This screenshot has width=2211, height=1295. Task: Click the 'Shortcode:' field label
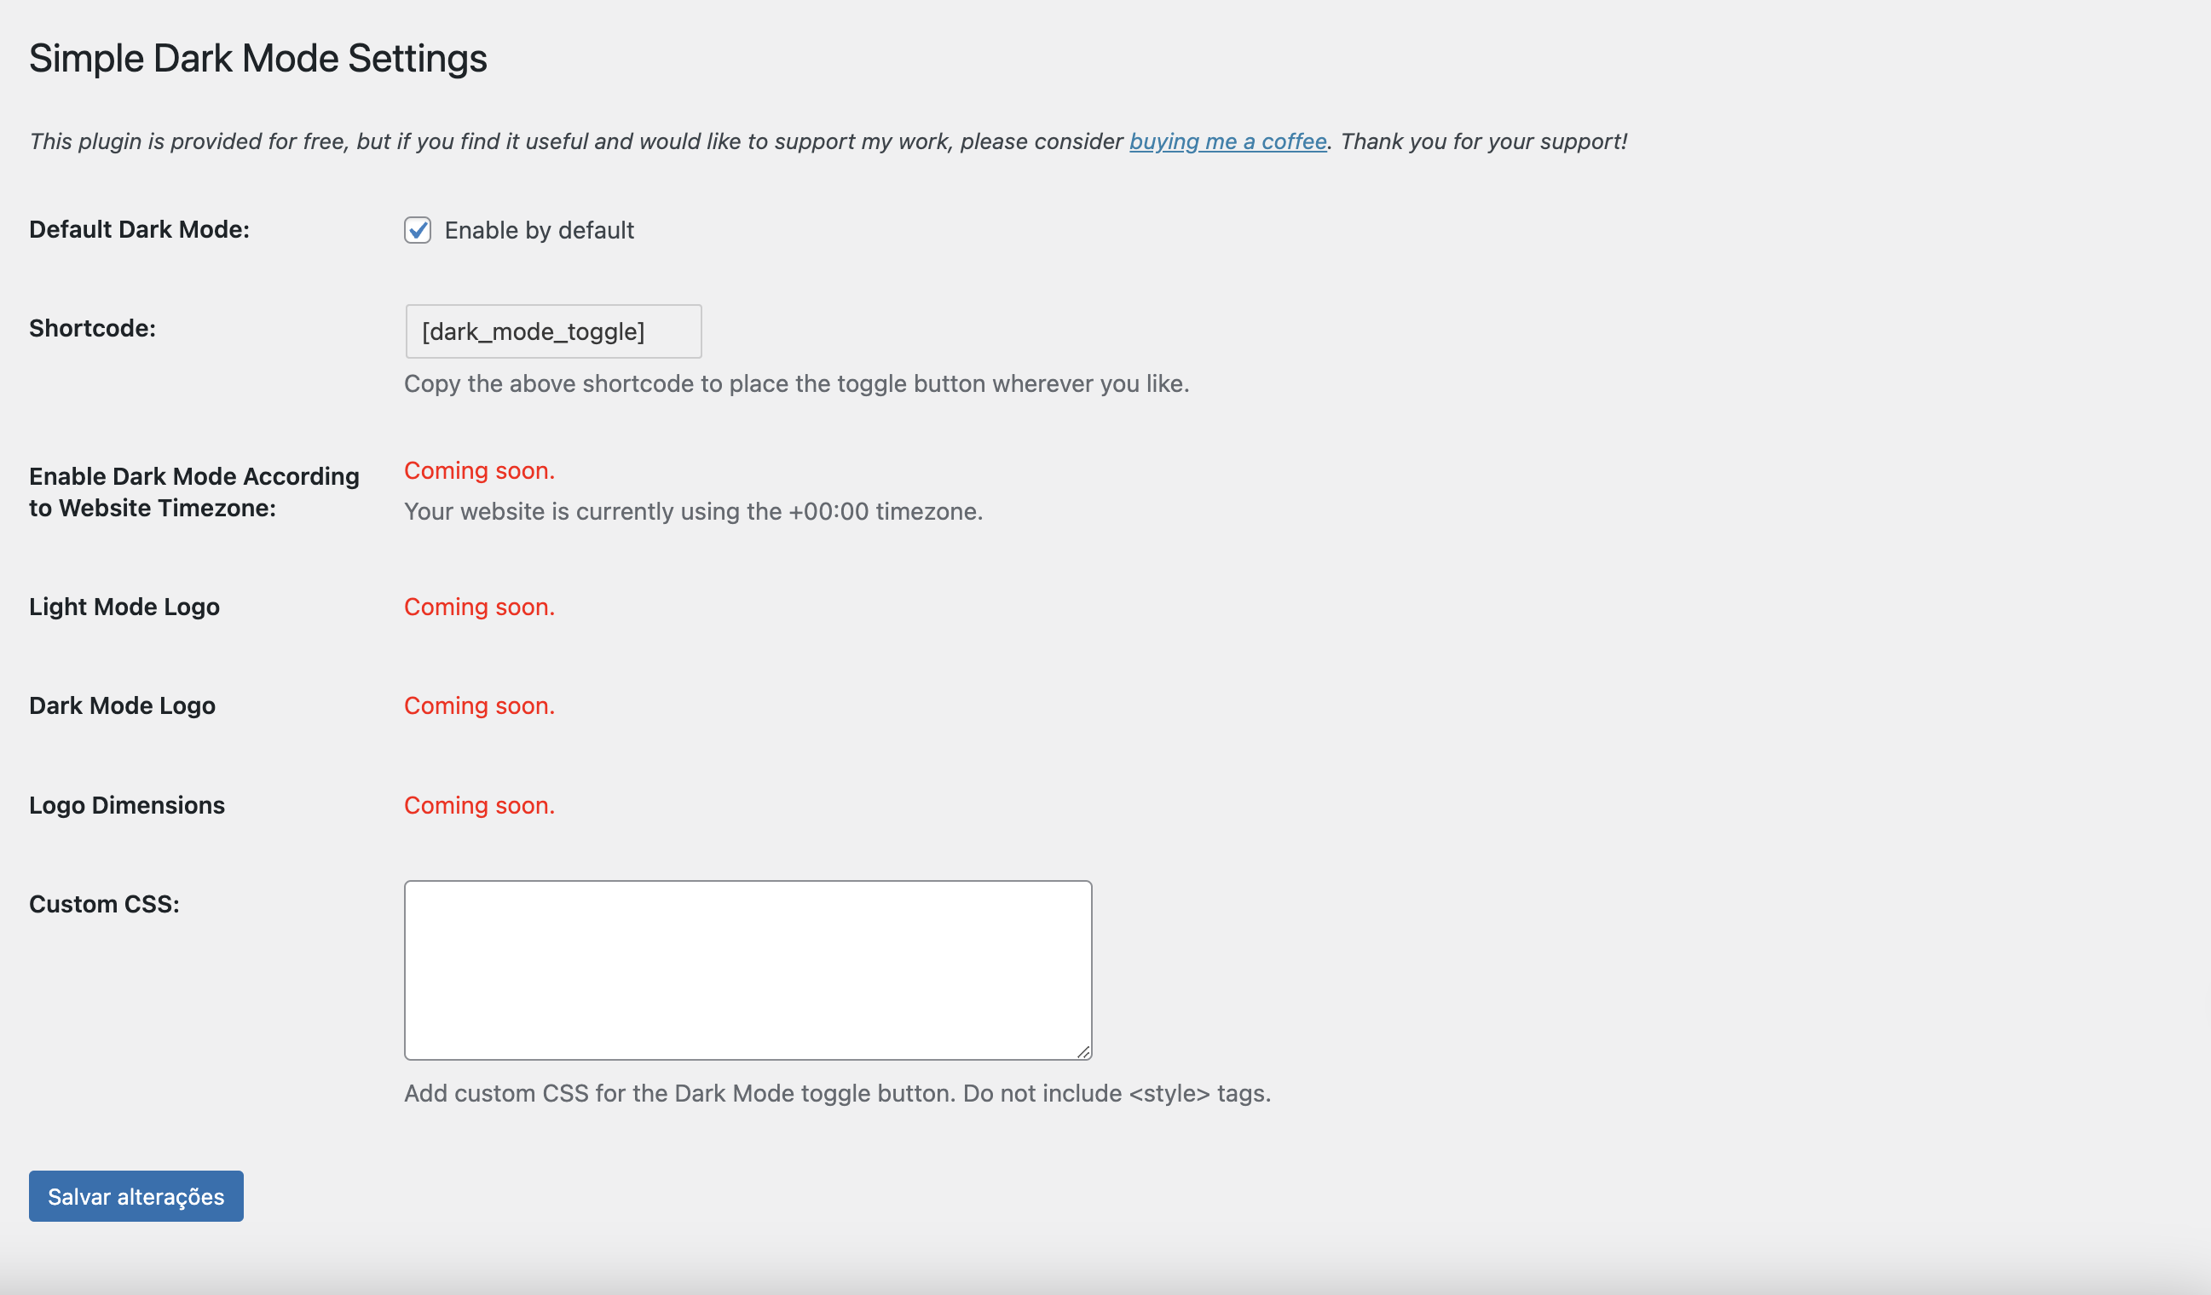coord(92,328)
